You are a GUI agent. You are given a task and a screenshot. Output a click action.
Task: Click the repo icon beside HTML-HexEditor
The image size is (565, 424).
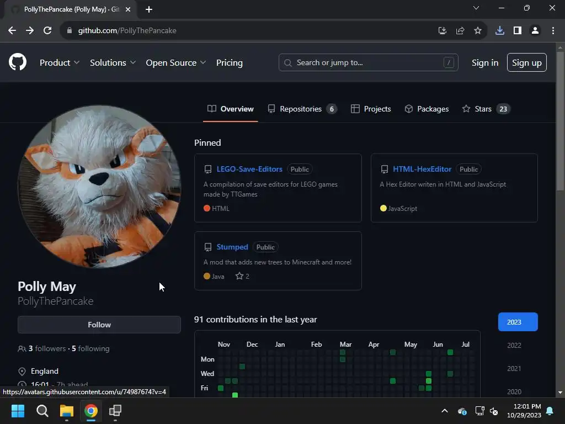click(x=385, y=169)
